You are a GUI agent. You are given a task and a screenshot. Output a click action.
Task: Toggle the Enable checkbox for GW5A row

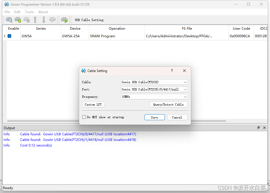(10, 36)
